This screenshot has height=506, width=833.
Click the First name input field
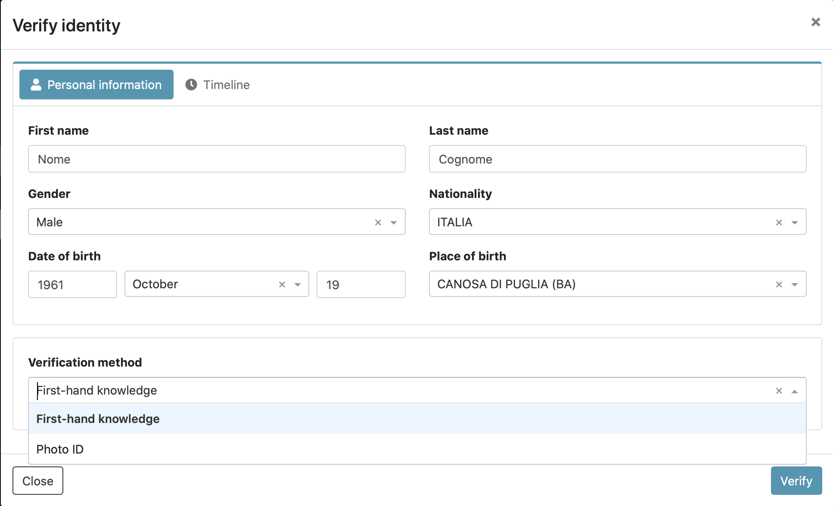[218, 159]
